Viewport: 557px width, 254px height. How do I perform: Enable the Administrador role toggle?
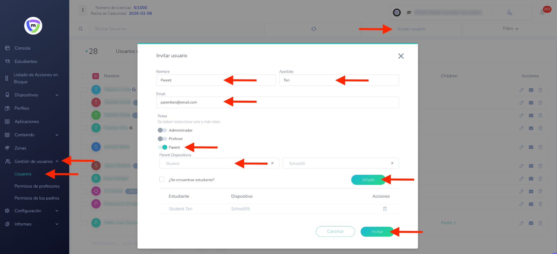[162, 130]
